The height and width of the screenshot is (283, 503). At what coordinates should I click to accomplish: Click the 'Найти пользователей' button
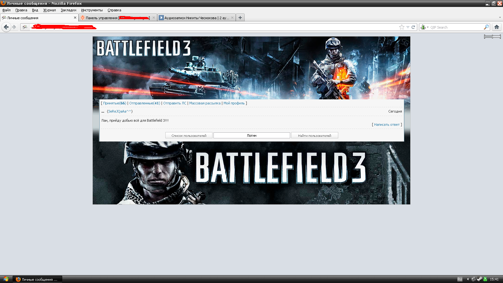point(314,136)
